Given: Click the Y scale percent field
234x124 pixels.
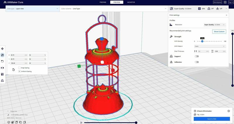Looking at the screenshot, I should tap(37, 59).
